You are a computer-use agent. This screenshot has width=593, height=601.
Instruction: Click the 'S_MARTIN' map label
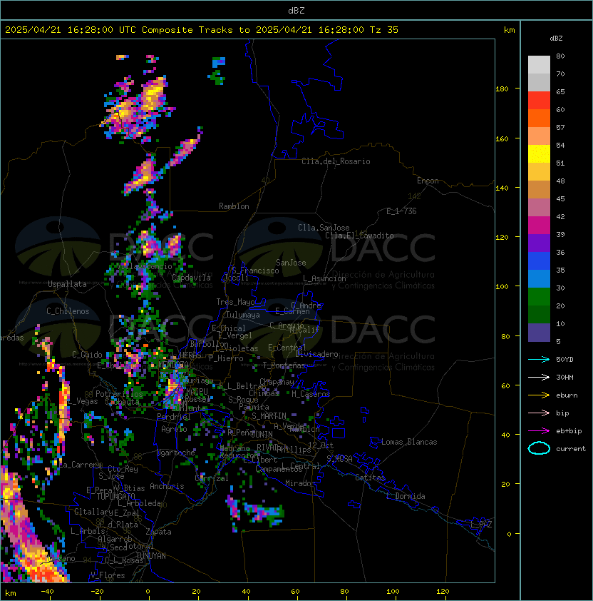pyautogui.click(x=269, y=416)
